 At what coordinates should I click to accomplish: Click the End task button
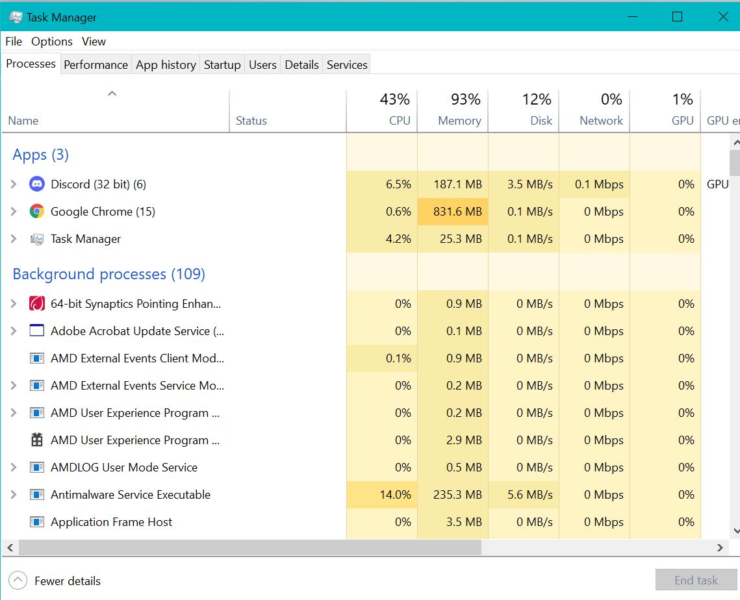696,580
